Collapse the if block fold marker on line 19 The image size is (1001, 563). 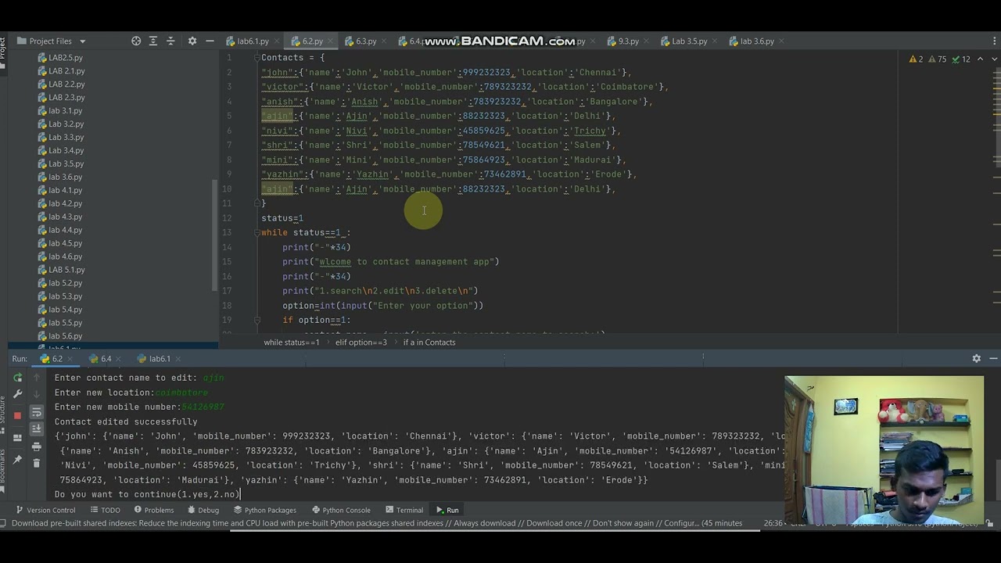(256, 320)
